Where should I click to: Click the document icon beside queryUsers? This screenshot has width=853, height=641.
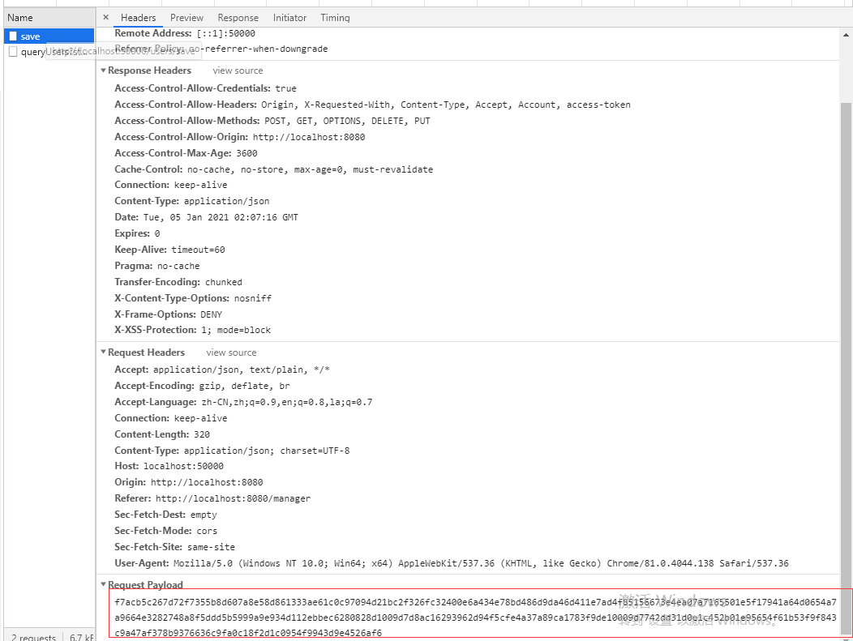click(x=13, y=52)
